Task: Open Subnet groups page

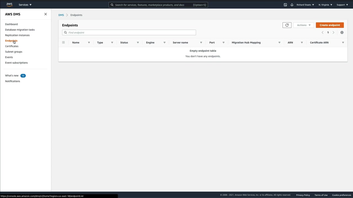Action: (14, 52)
